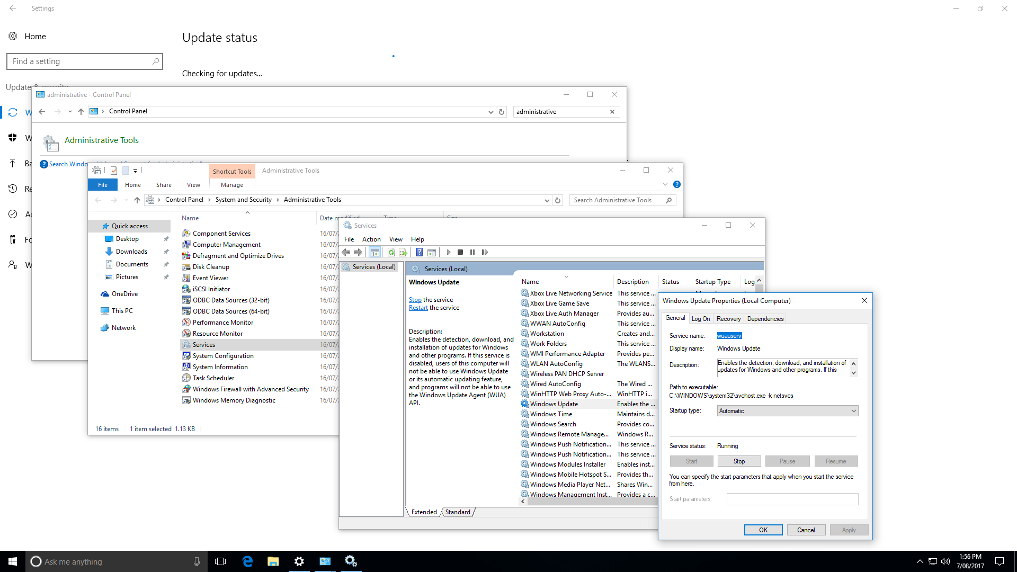Open Action Center notification icon
Image resolution: width=1017 pixels, height=572 pixels.
tap(1000, 561)
